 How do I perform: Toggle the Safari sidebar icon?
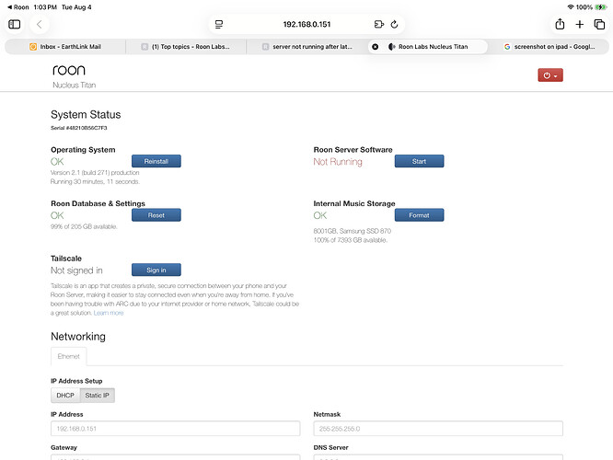click(15, 24)
